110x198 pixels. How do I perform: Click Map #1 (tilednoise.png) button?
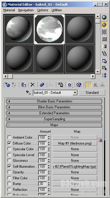click(x=75, y=143)
